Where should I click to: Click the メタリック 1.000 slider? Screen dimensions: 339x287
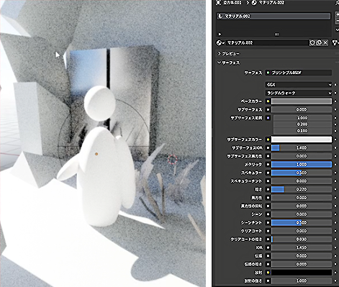[x=302, y=165]
